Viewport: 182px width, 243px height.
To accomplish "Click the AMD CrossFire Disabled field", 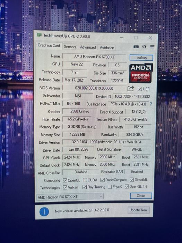I will click(81, 172).
